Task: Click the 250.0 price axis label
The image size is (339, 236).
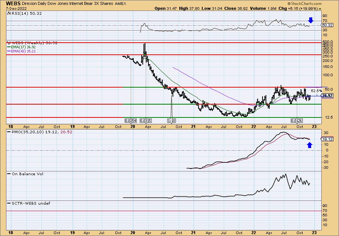Action: (x=327, y=56)
